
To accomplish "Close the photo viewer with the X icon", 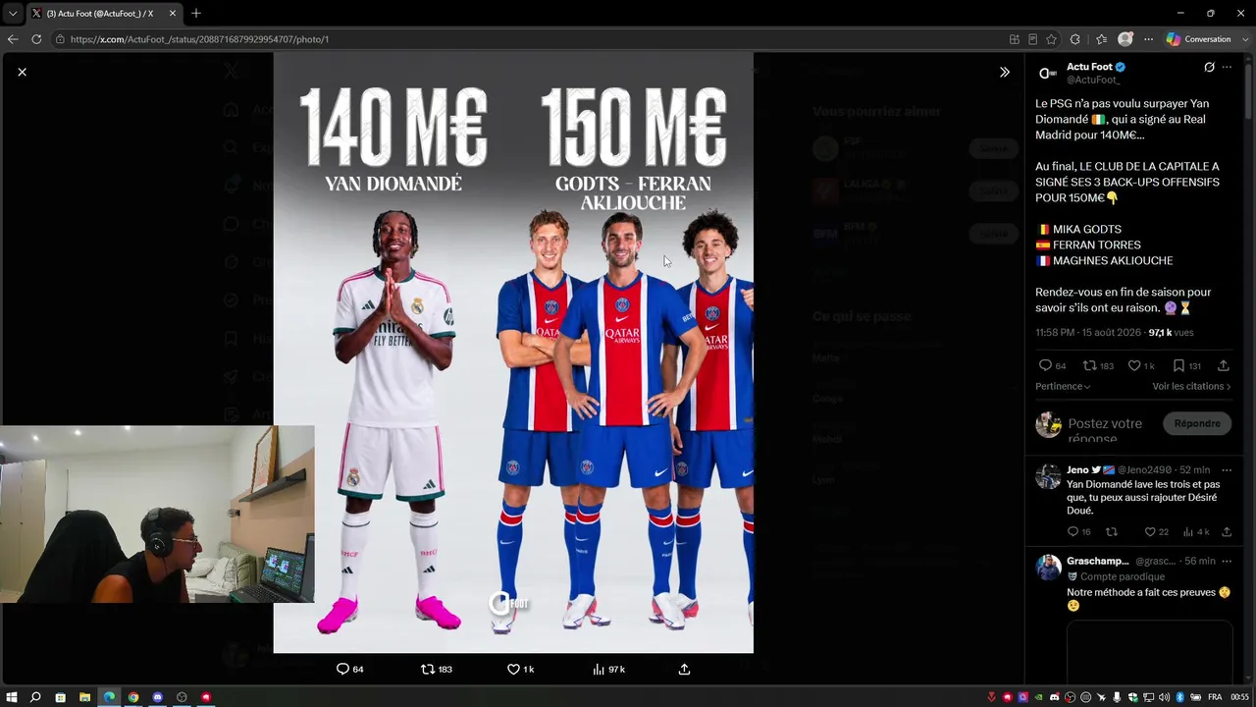I will [22, 72].
